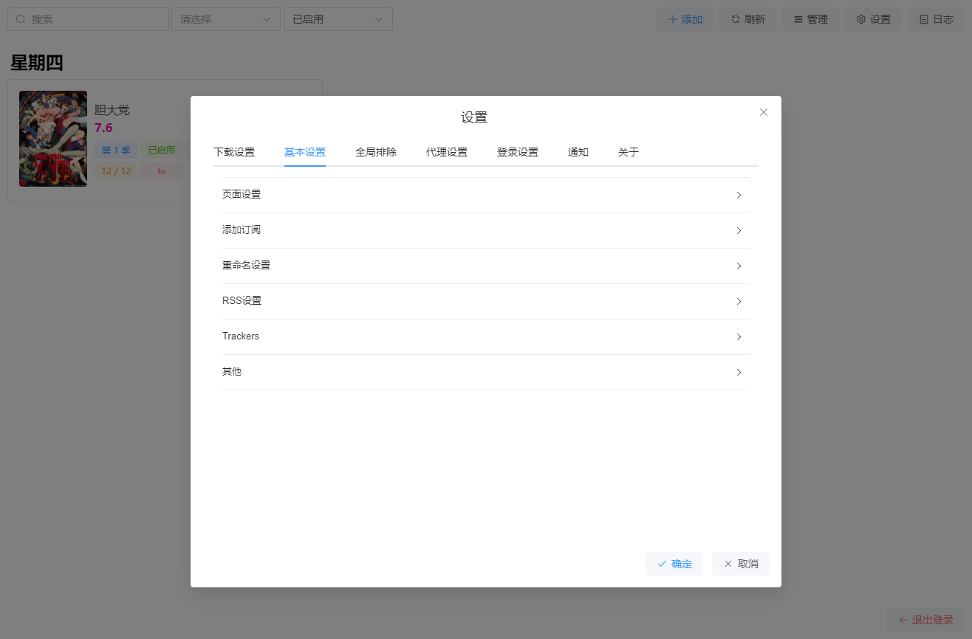Click the 取消 cancel button
Viewport: 972px width, 639px height.
[x=741, y=564]
